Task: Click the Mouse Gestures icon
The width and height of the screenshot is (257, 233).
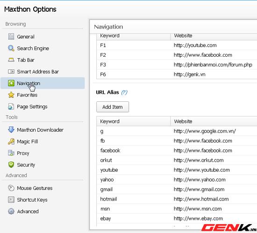Action: (x=11, y=188)
